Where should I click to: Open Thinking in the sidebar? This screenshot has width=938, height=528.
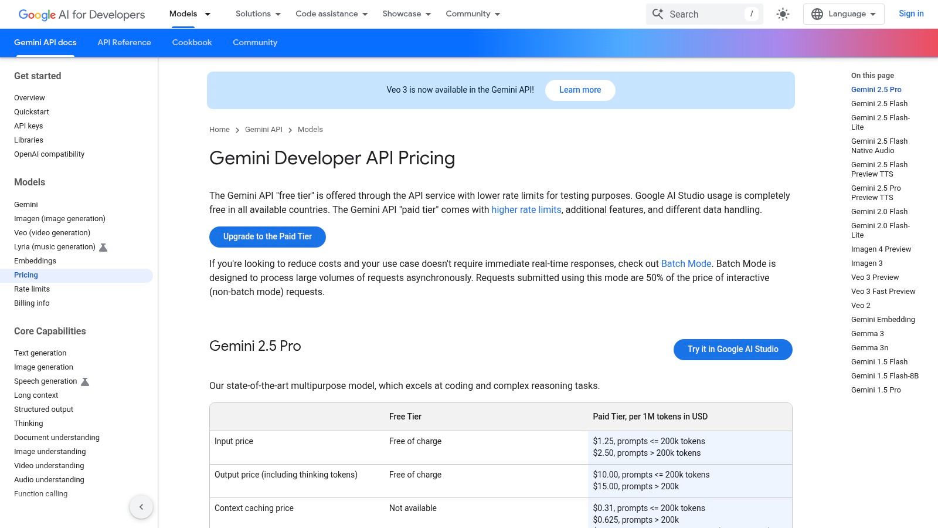pyautogui.click(x=28, y=424)
